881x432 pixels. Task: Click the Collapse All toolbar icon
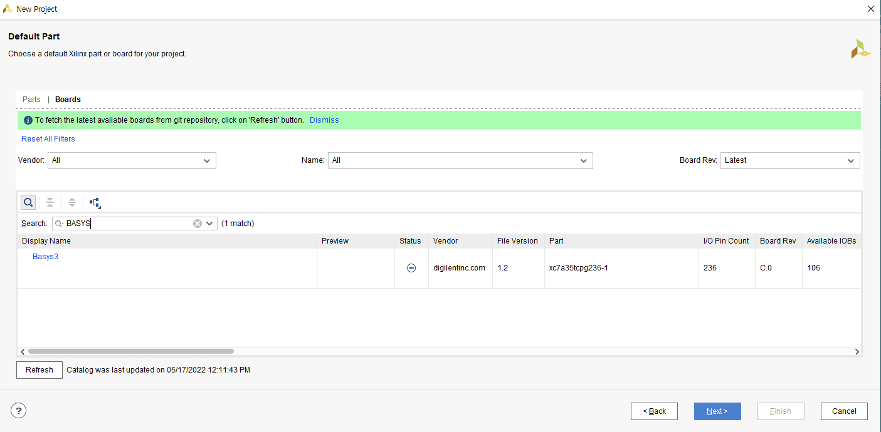coord(50,202)
